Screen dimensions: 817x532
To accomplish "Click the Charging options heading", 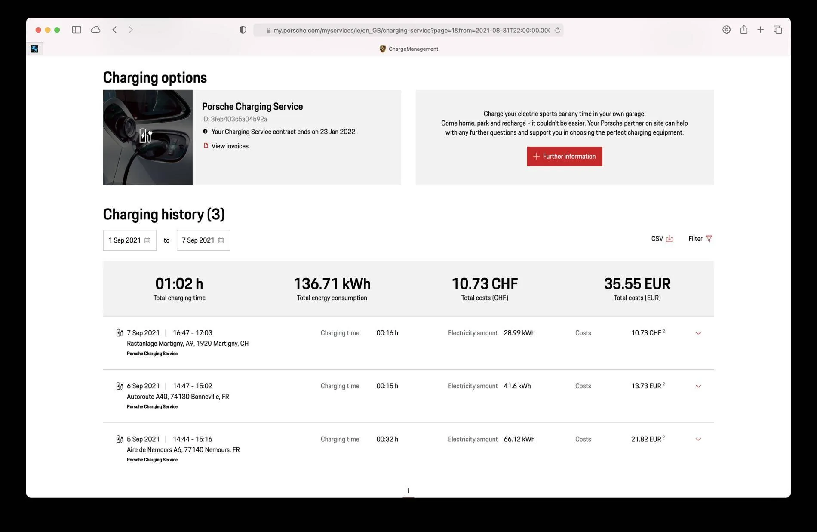I will coord(155,77).
